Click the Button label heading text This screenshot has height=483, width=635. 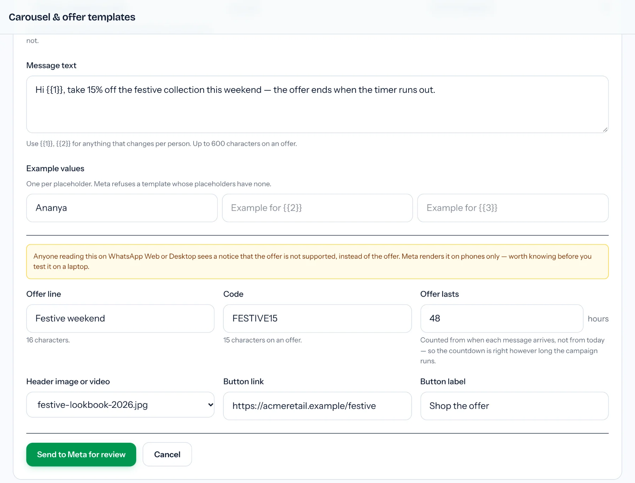point(443,382)
